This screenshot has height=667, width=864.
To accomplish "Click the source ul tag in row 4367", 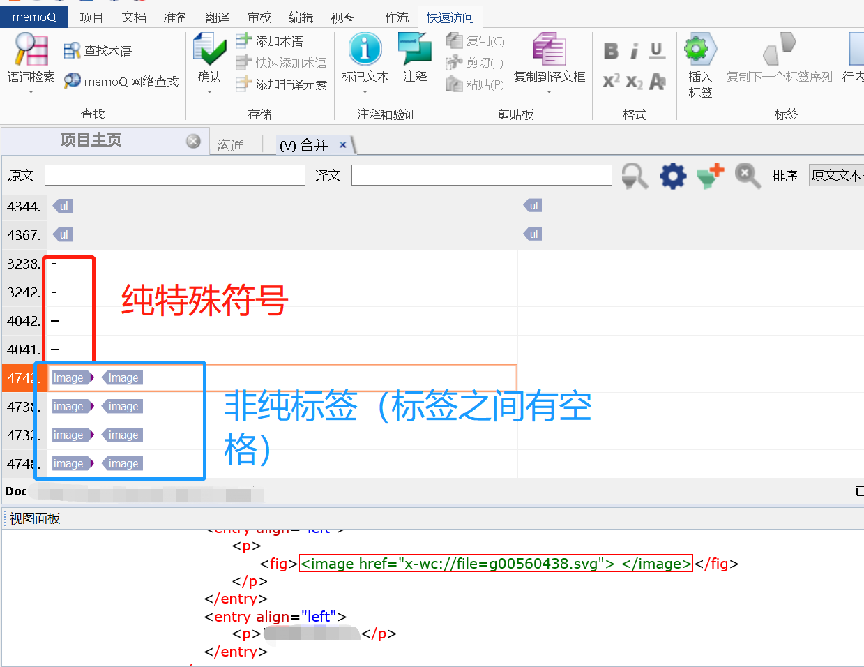I will [63, 235].
